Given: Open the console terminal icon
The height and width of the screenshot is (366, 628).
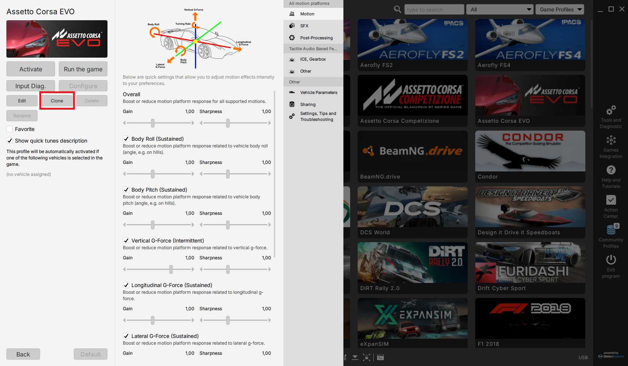Looking at the screenshot, I should [380, 357].
